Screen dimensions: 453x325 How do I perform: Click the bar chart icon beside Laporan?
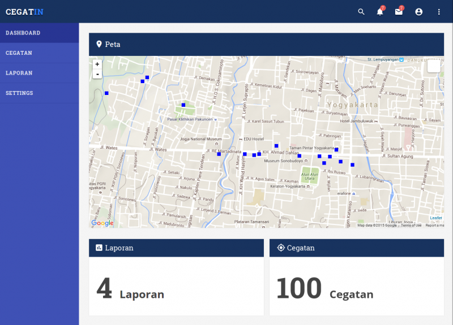coord(99,248)
